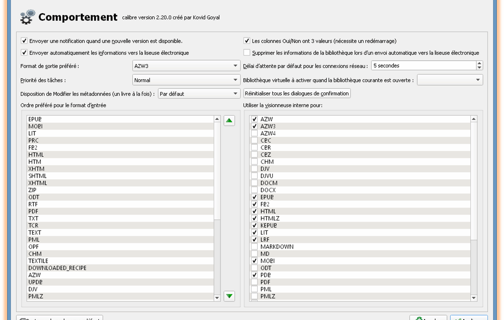Viewport: 504px width, 320px height.
Task: Select EPUB in input format order list
Action: [120, 119]
